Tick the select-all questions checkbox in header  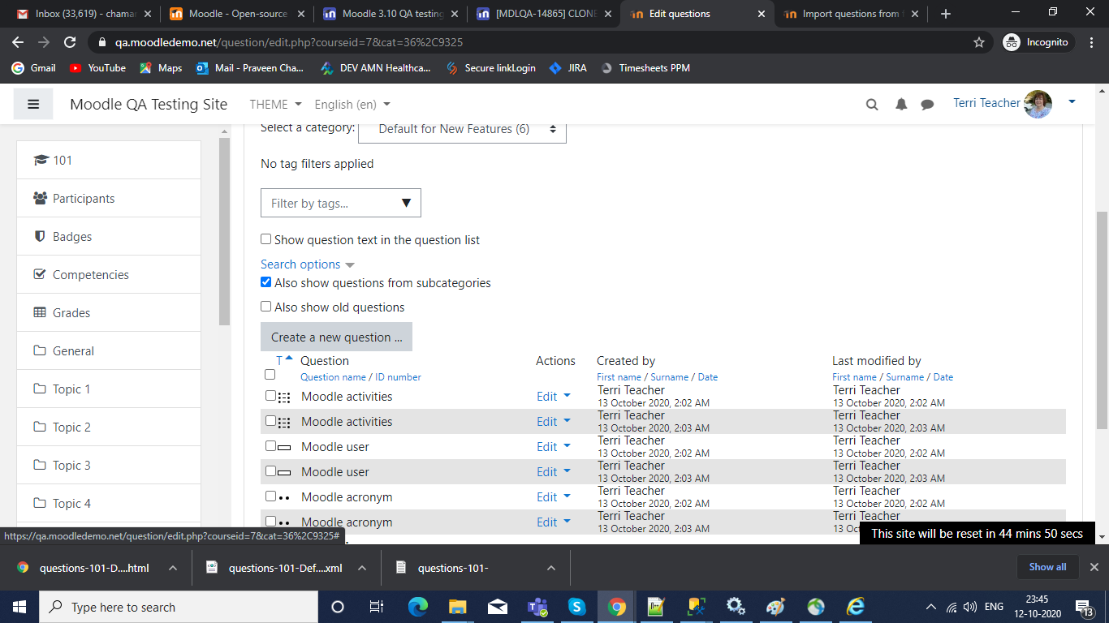click(270, 375)
